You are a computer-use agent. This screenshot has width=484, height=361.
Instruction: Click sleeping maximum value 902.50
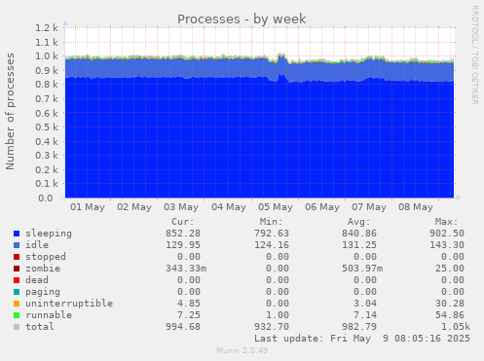pyautogui.click(x=447, y=234)
